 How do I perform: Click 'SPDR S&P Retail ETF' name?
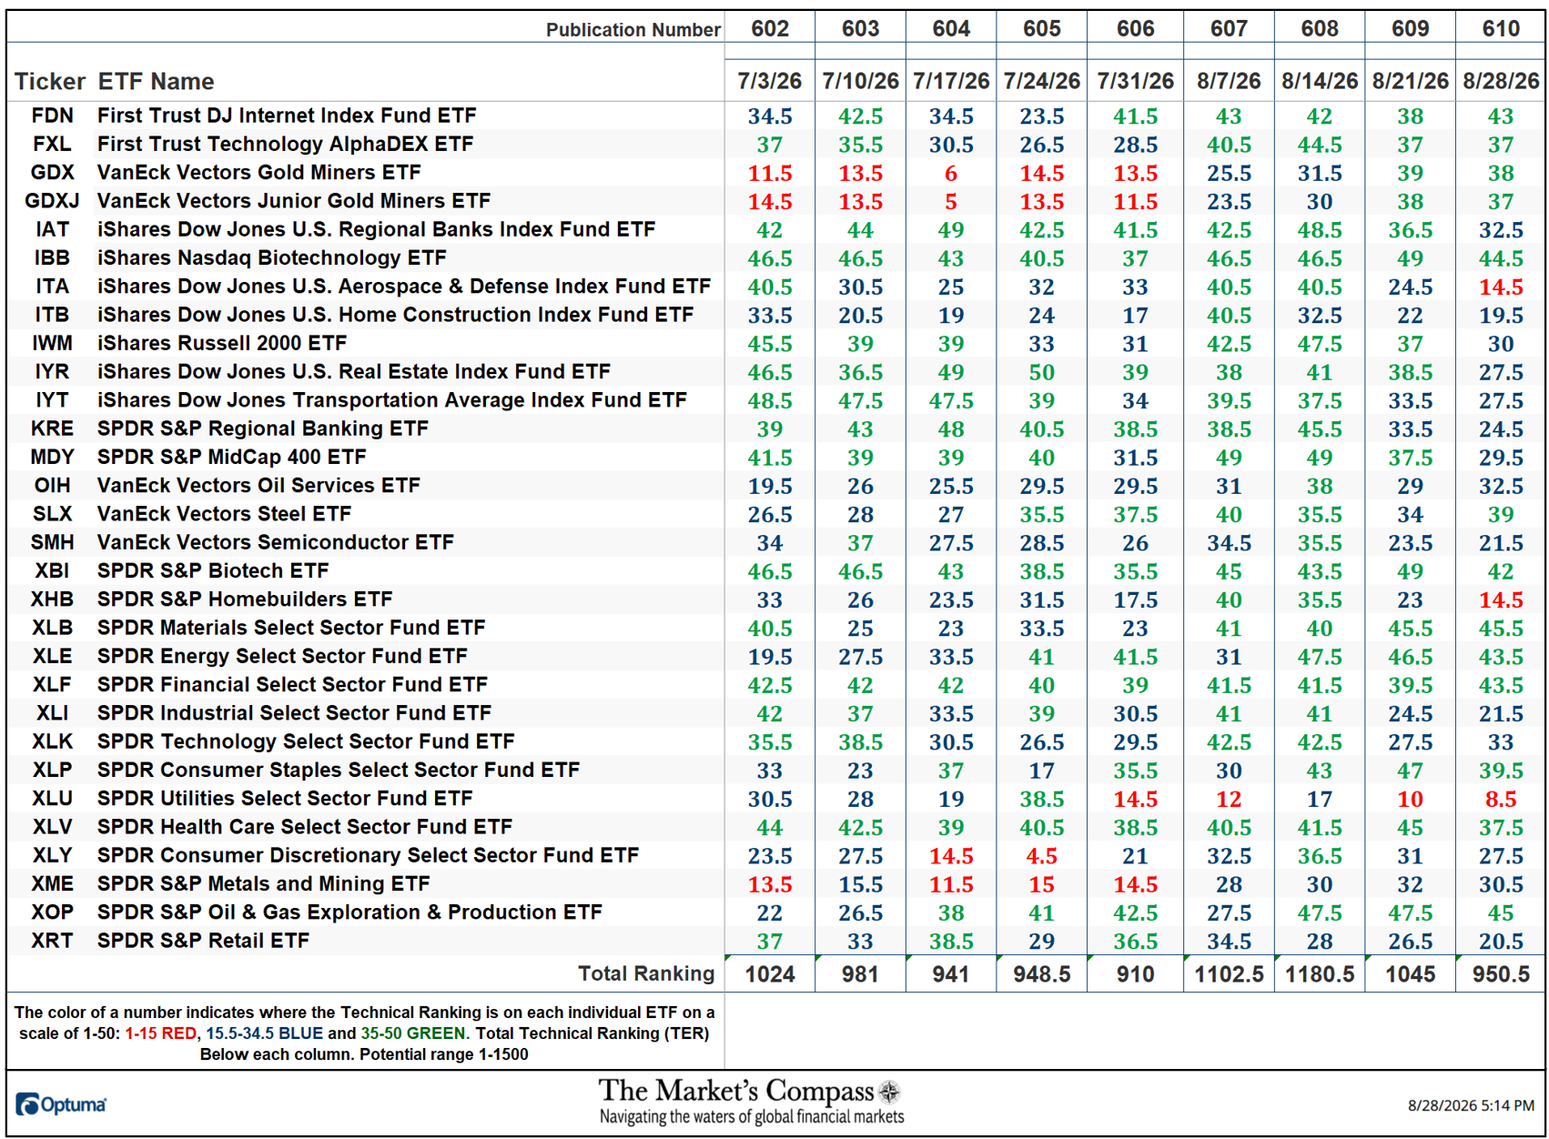pos(203,941)
